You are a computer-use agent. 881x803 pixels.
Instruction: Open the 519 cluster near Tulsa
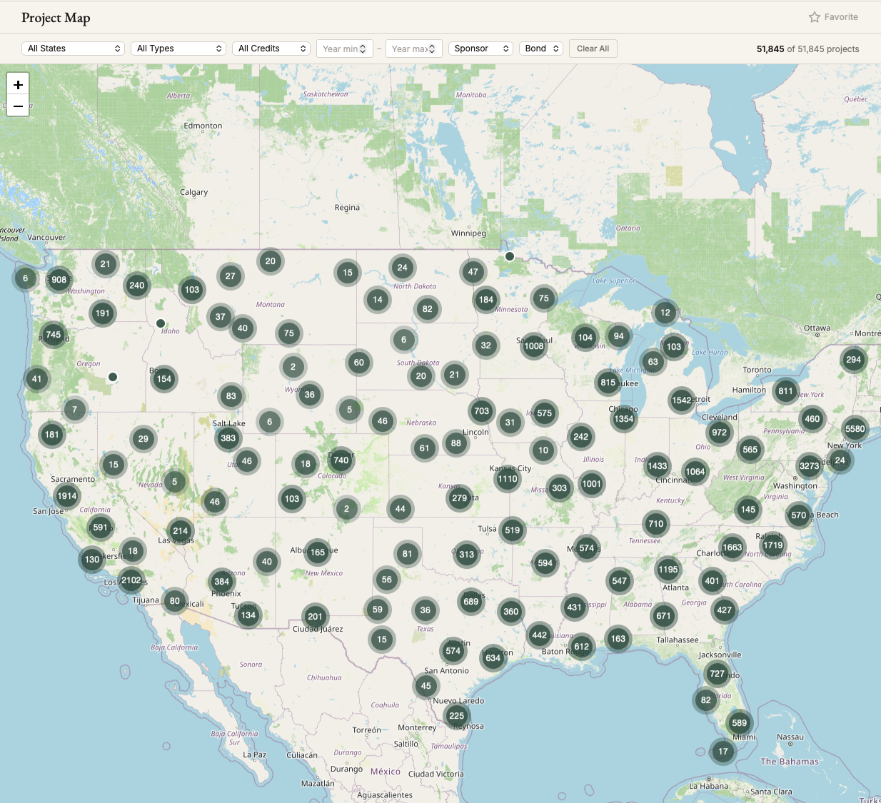[x=513, y=530]
